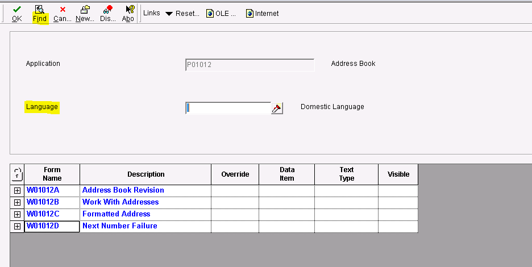Toggle the grid lock icon

(17, 174)
